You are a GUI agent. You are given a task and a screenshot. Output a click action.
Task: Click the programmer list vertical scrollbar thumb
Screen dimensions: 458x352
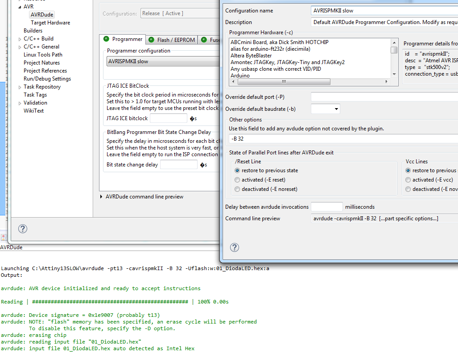pos(394,50)
